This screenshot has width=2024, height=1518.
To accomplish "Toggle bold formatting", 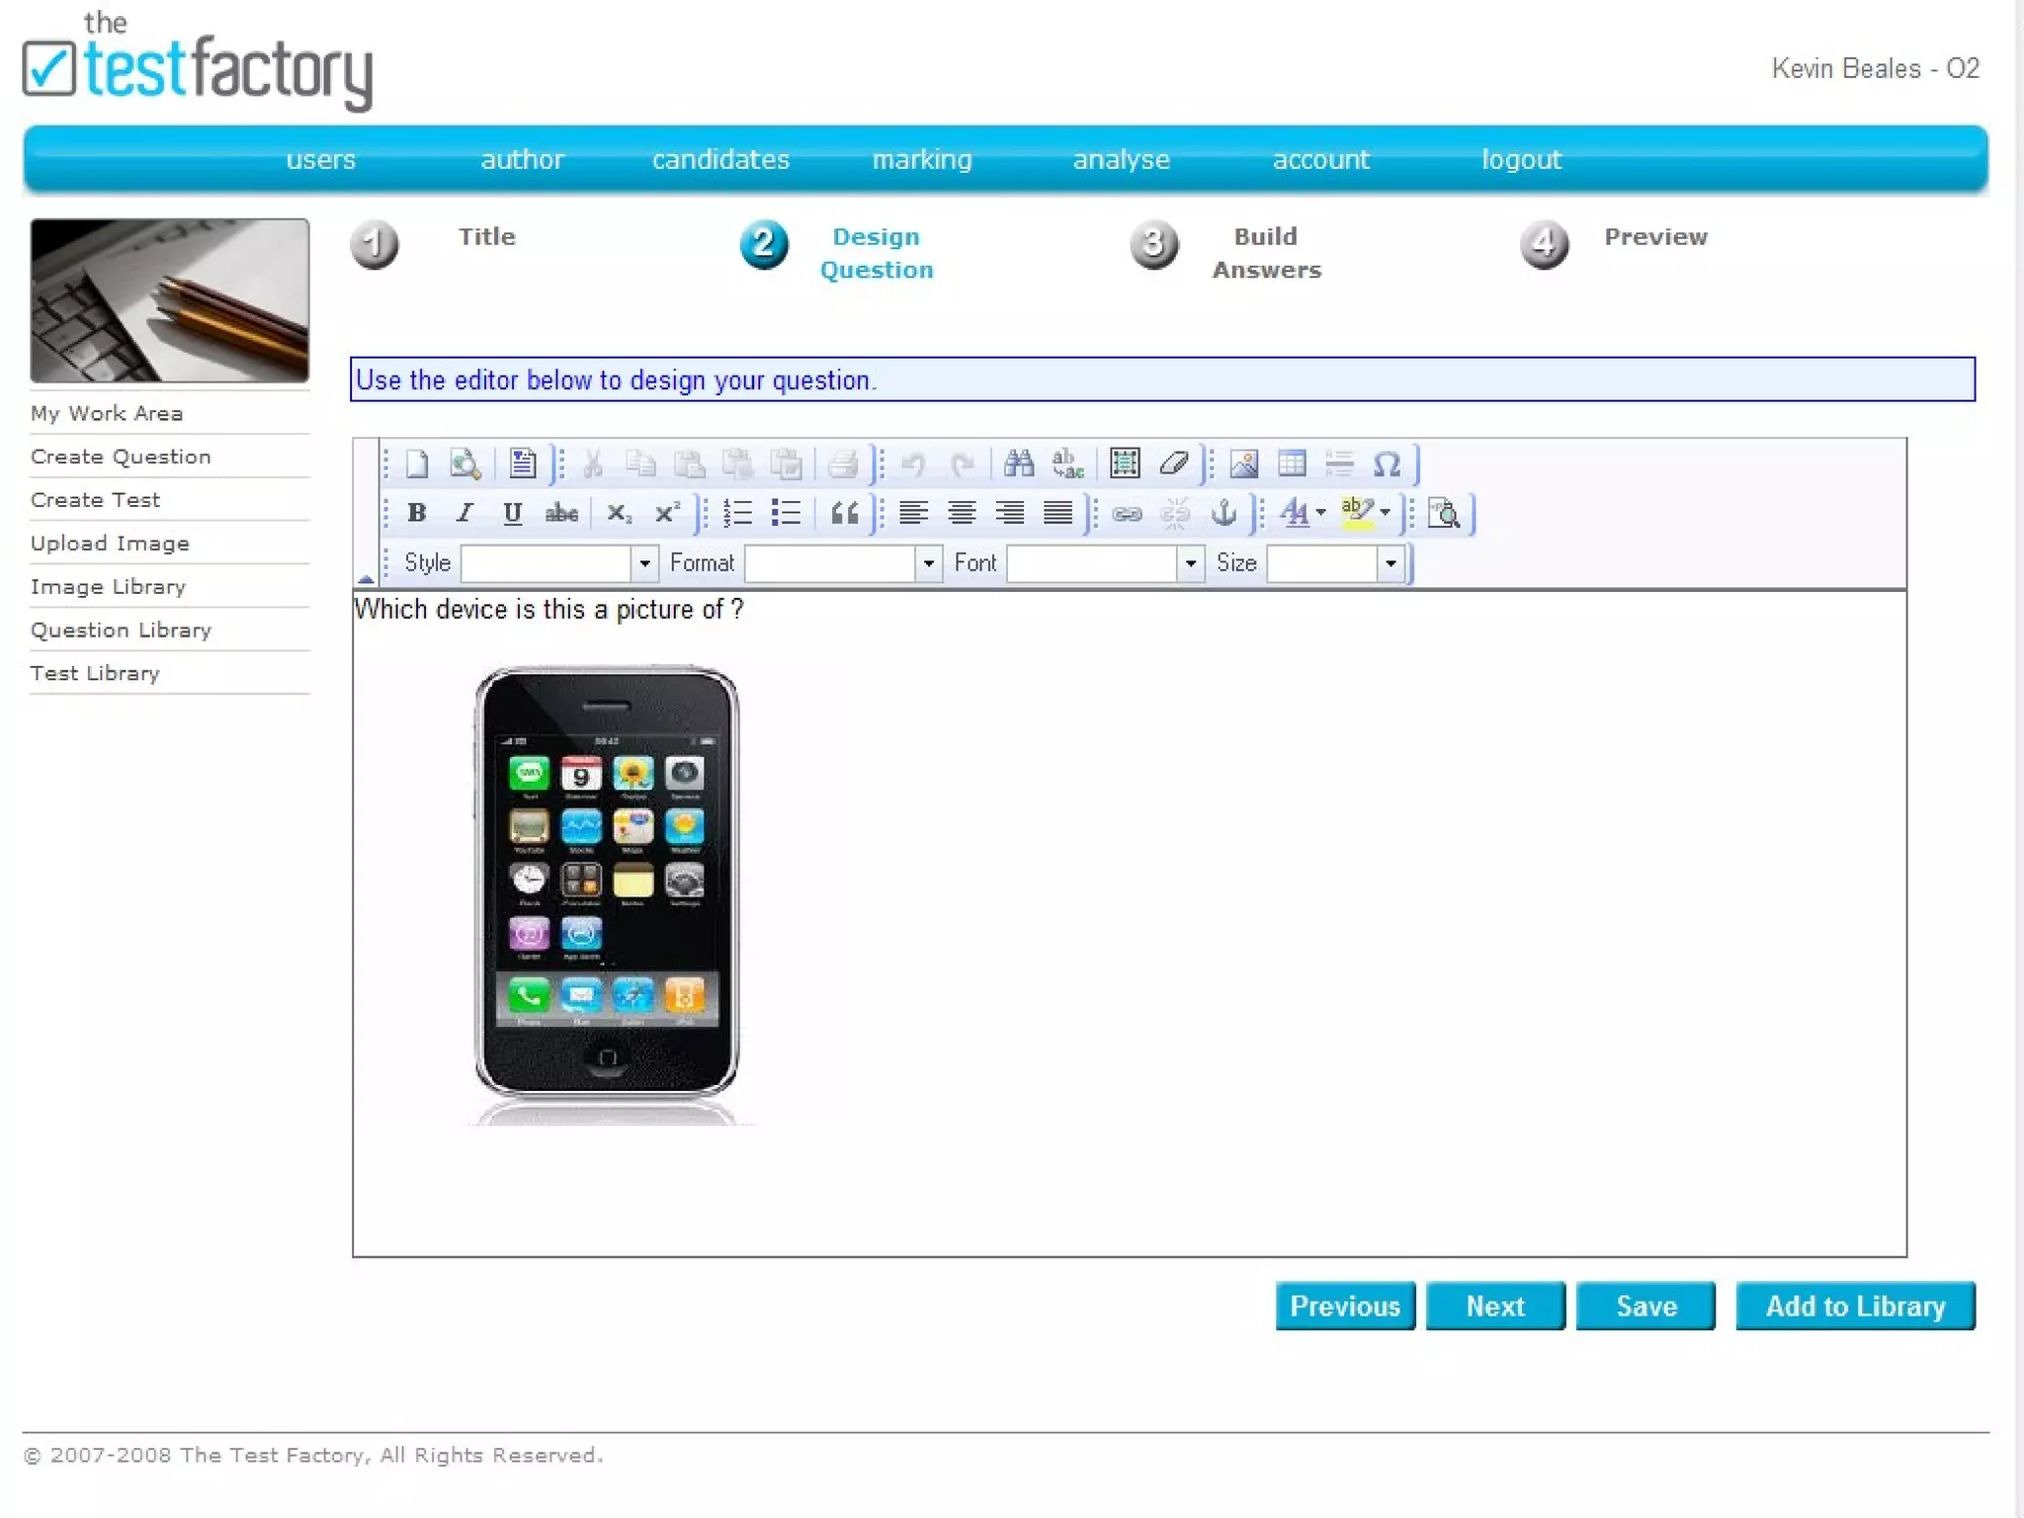I will coord(416,513).
